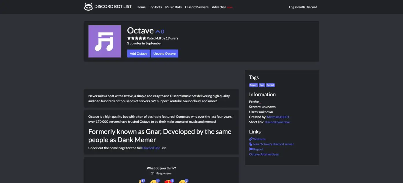The width and height of the screenshot is (403, 183).
Task: Open Octave Alternatives
Action: 264,154
